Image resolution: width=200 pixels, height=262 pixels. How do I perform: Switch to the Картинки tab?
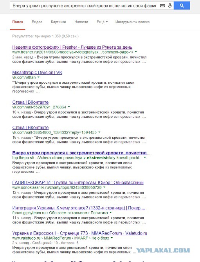pyautogui.click(x=58, y=22)
